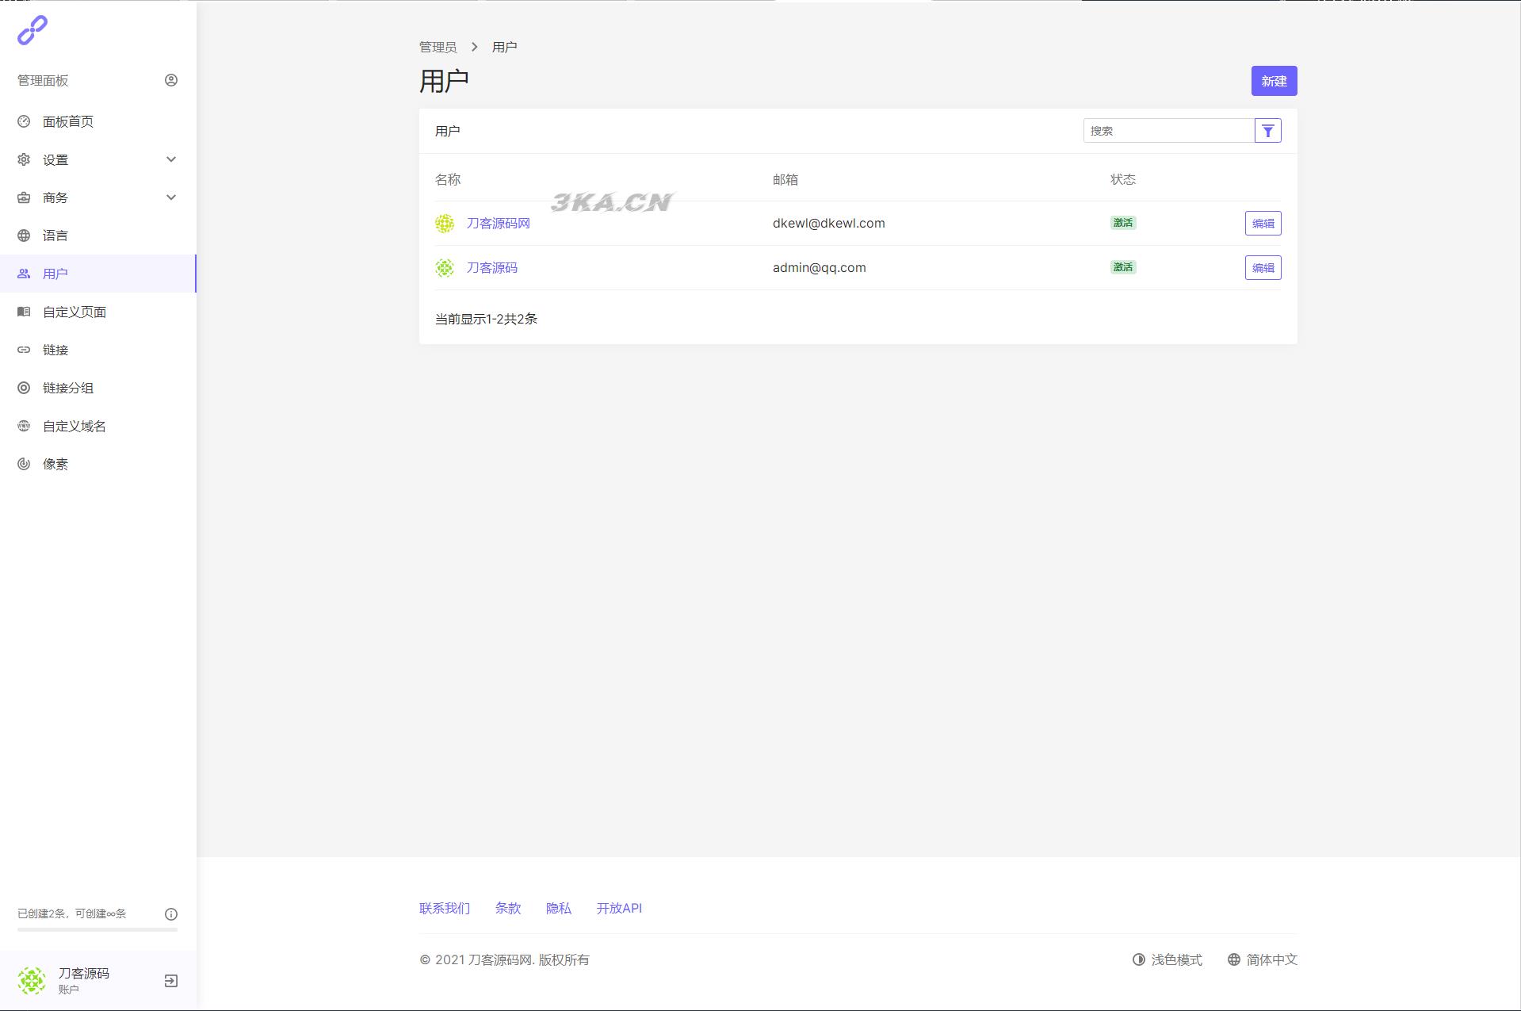Open the 语言 menu item
The width and height of the screenshot is (1521, 1011).
[98, 236]
